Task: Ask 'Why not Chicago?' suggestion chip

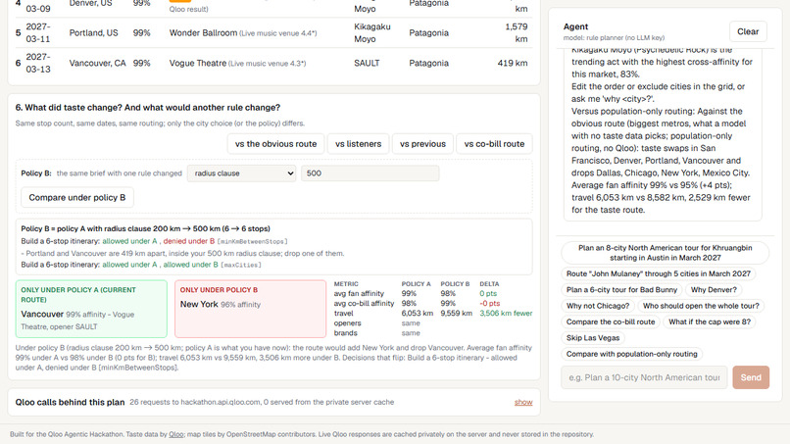Action: pyautogui.click(x=598, y=306)
